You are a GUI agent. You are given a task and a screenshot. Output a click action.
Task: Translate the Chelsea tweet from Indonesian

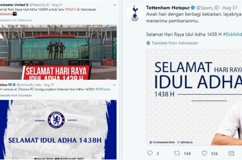pyautogui.click(x=16, y=95)
